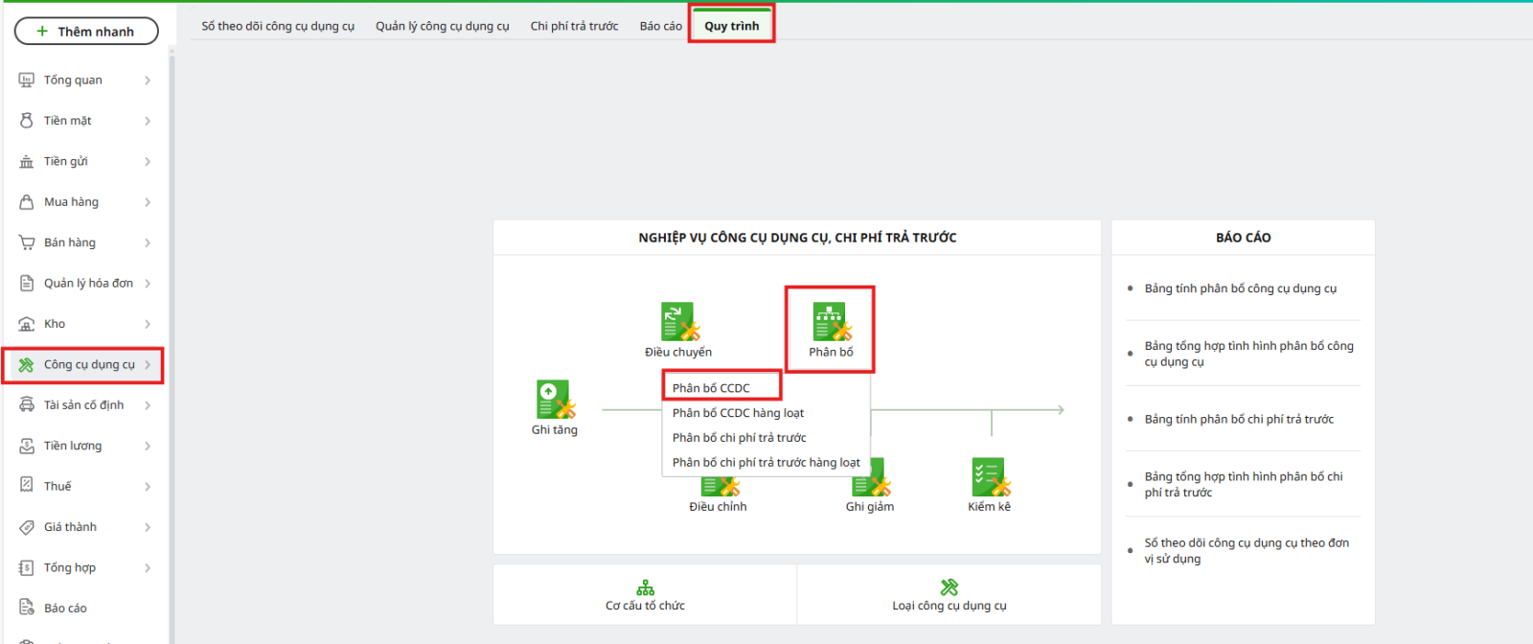Screen dimensions: 1533x644
Task: Choose Phân bổ chi phí trả trước
Action: pos(739,438)
